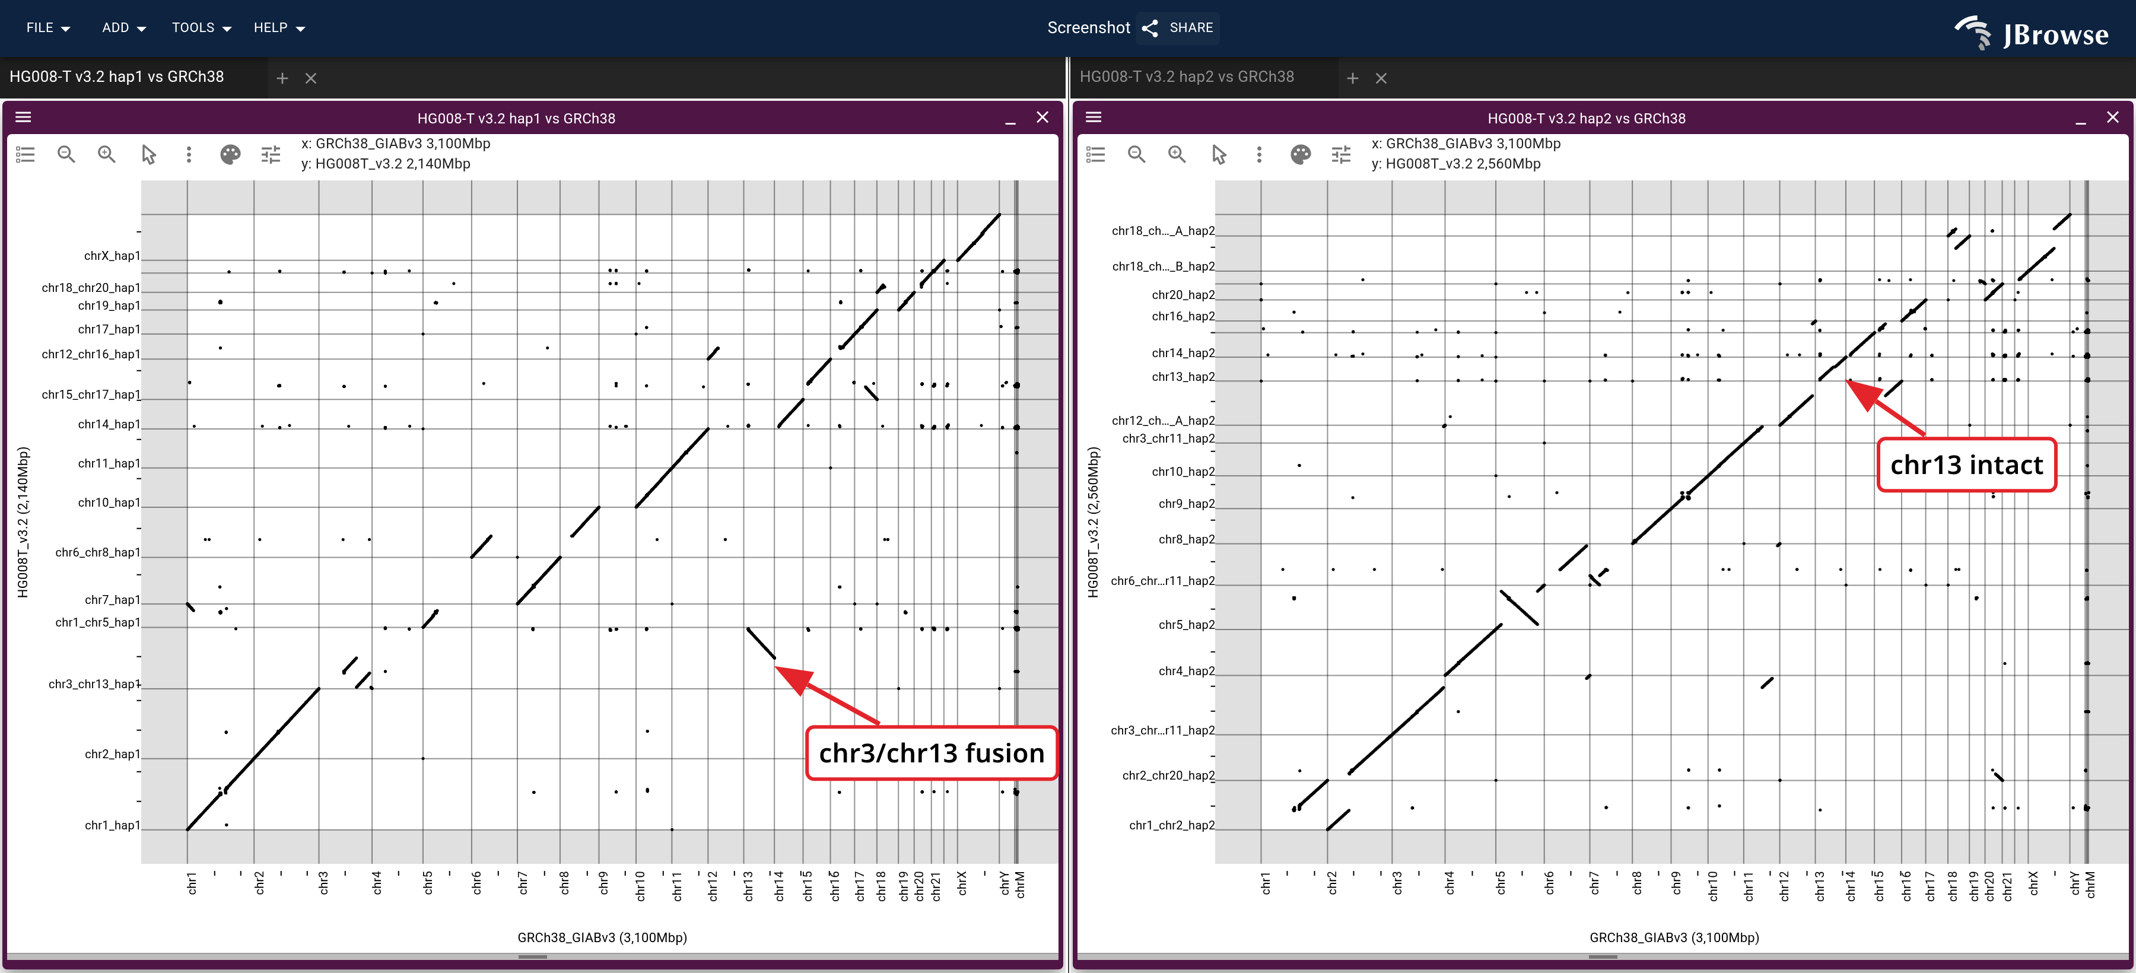Viewport: 2136px width, 973px height.
Task: Click chr3_chr13_hap1 axis label
Action: click(x=94, y=683)
